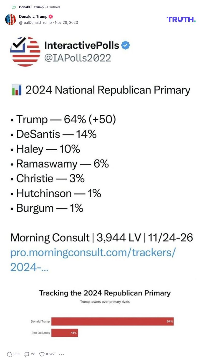This screenshot has height=362, width=201.
Task: Click the 2k ReTruth count
Action: [32, 354]
